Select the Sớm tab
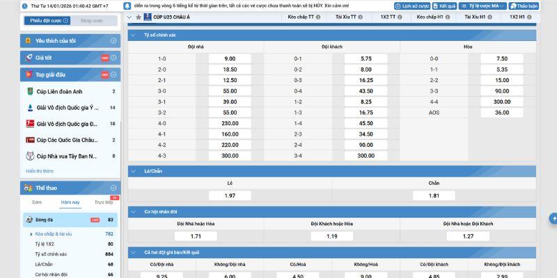This screenshot has height=278, width=557. pos(37,202)
